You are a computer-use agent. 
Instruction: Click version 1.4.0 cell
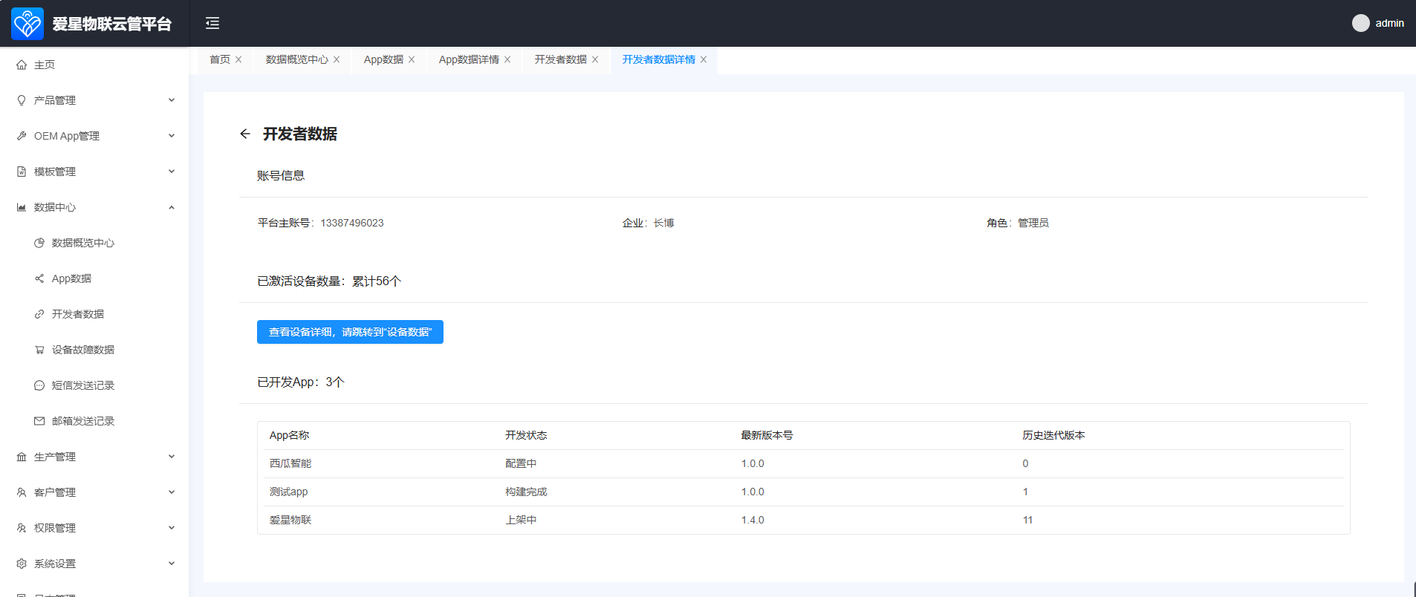pyautogui.click(x=753, y=520)
